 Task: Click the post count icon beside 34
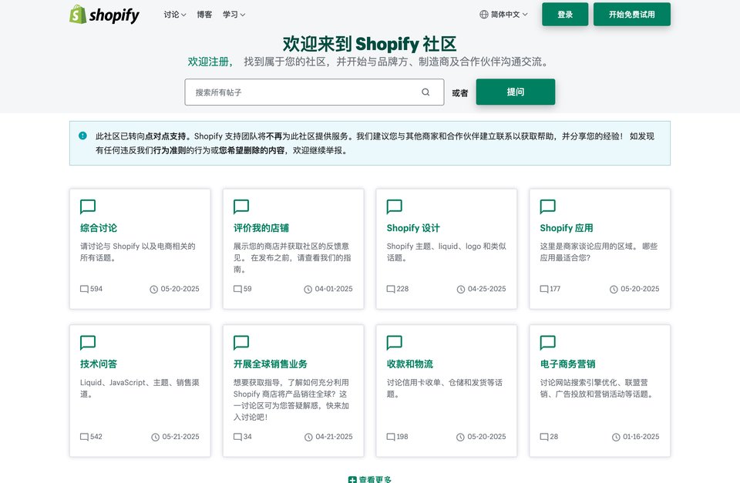pyautogui.click(x=237, y=438)
